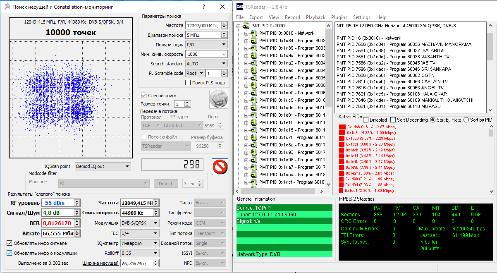Screen dimensions: 497x273
Task: Expand the PMT PID 0x1da7 tree node
Action: pyautogui.click(x=246, y=167)
